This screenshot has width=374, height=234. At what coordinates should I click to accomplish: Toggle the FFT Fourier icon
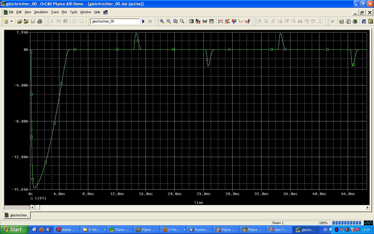pos(198,21)
